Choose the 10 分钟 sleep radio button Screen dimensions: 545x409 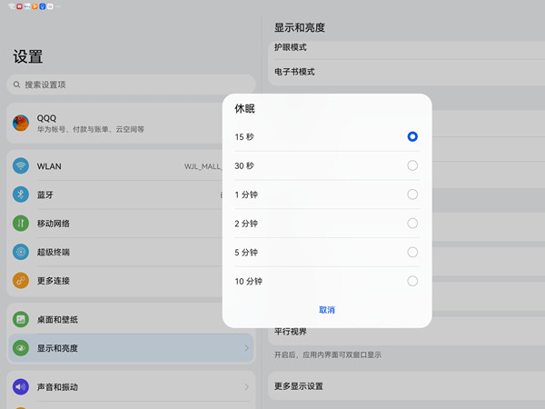pyautogui.click(x=412, y=281)
